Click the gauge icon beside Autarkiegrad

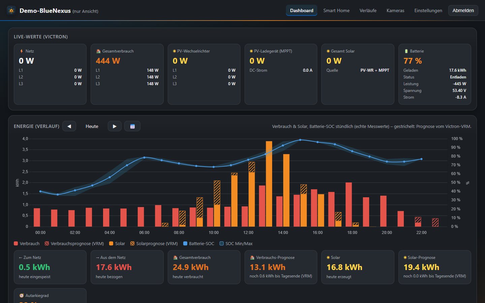click(x=22, y=296)
